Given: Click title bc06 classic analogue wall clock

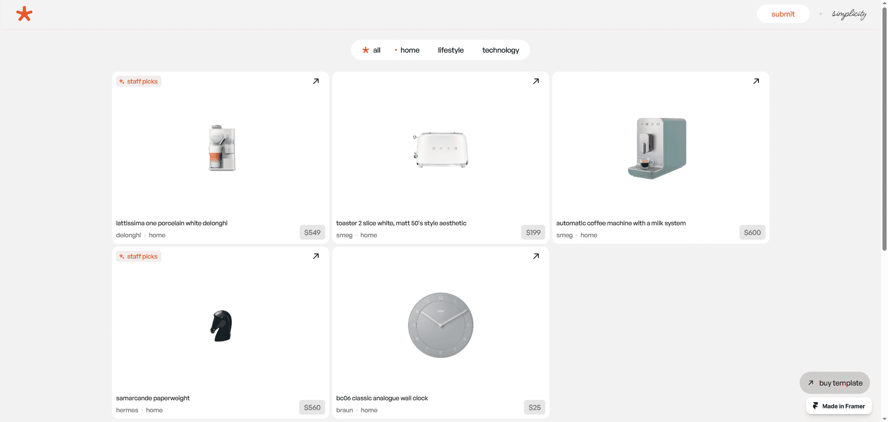Looking at the screenshot, I should coord(382,398).
